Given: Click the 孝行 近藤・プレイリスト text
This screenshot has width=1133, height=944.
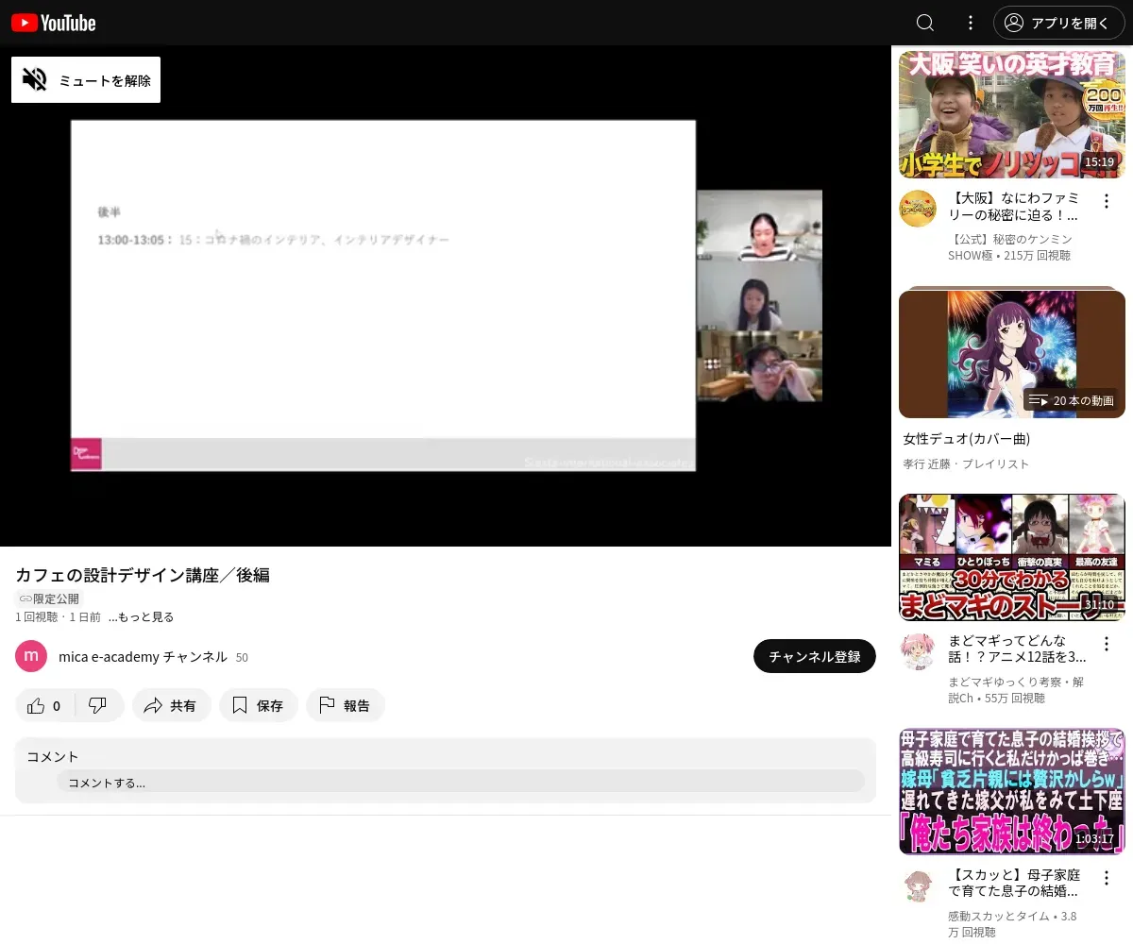Looking at the screenshot, I should tap(966, 464).
